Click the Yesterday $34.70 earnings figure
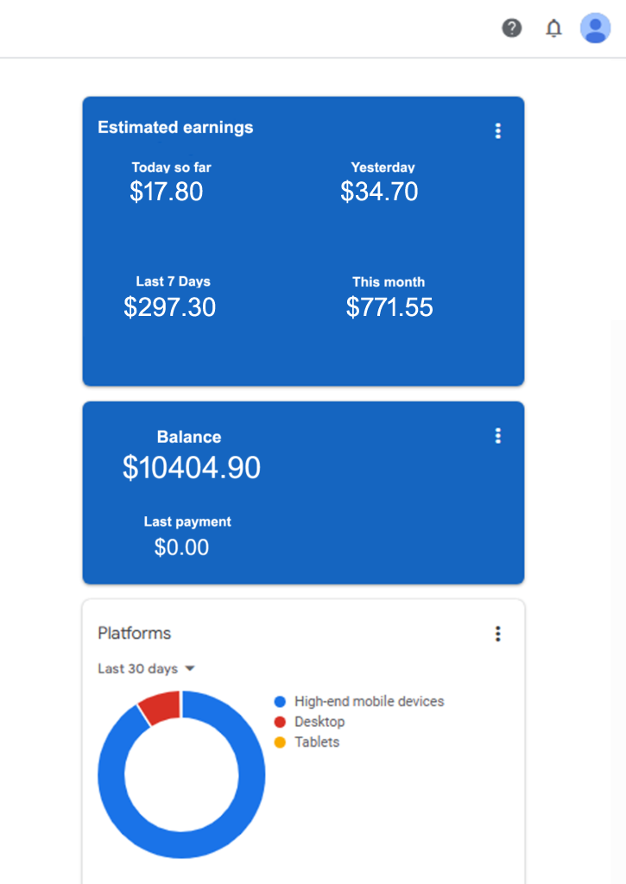The image size is (626, 884). (x=379, y=192)
